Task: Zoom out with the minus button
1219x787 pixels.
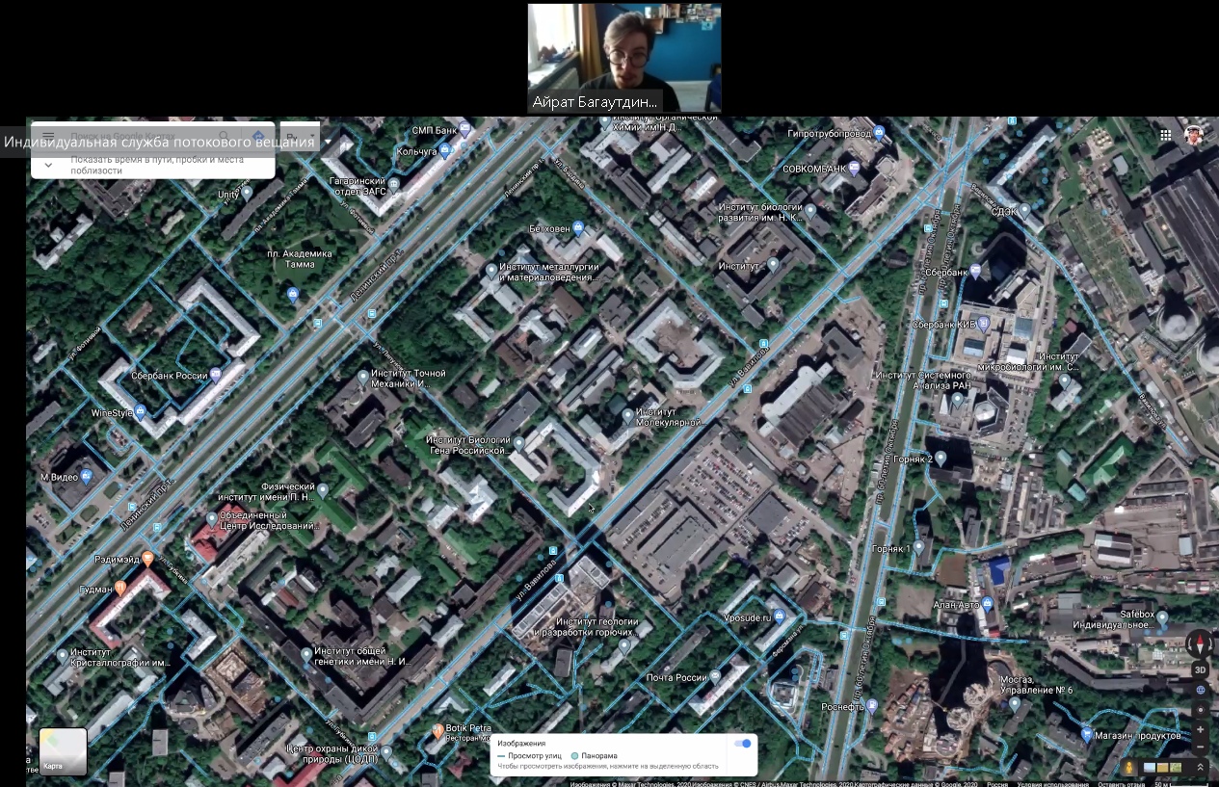Action: point(1201,747)
